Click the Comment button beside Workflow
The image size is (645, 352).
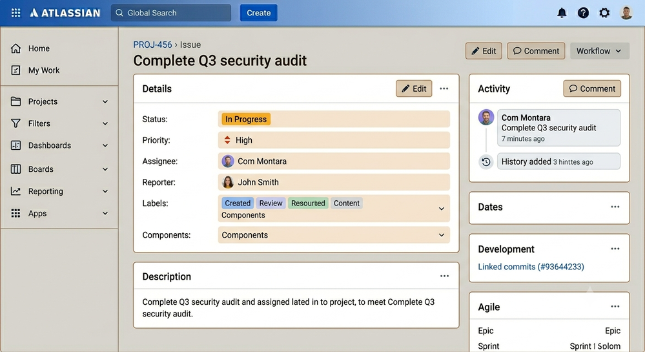pos(536,51)
